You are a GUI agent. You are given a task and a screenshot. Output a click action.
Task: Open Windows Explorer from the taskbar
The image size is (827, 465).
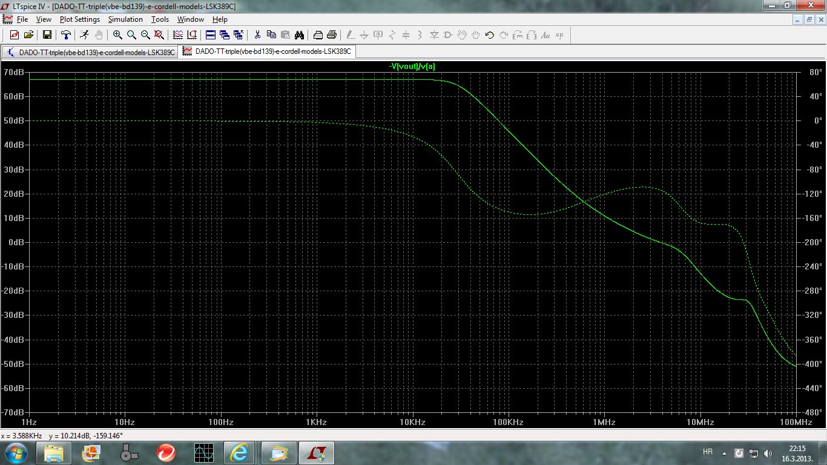tap(54, 452)
